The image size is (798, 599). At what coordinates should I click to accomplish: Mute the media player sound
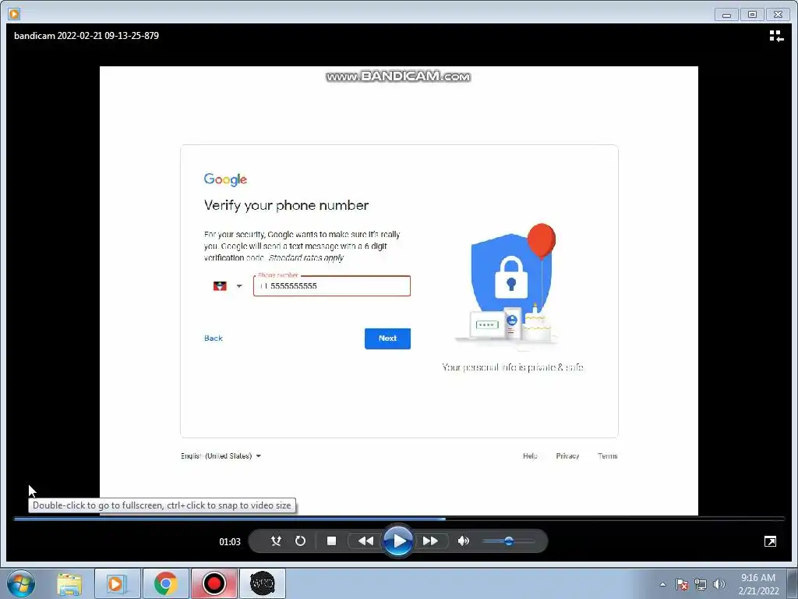463,541
